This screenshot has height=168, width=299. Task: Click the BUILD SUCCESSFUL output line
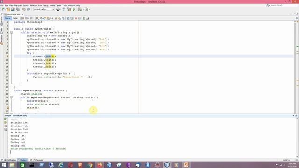(x=38, y=149)
